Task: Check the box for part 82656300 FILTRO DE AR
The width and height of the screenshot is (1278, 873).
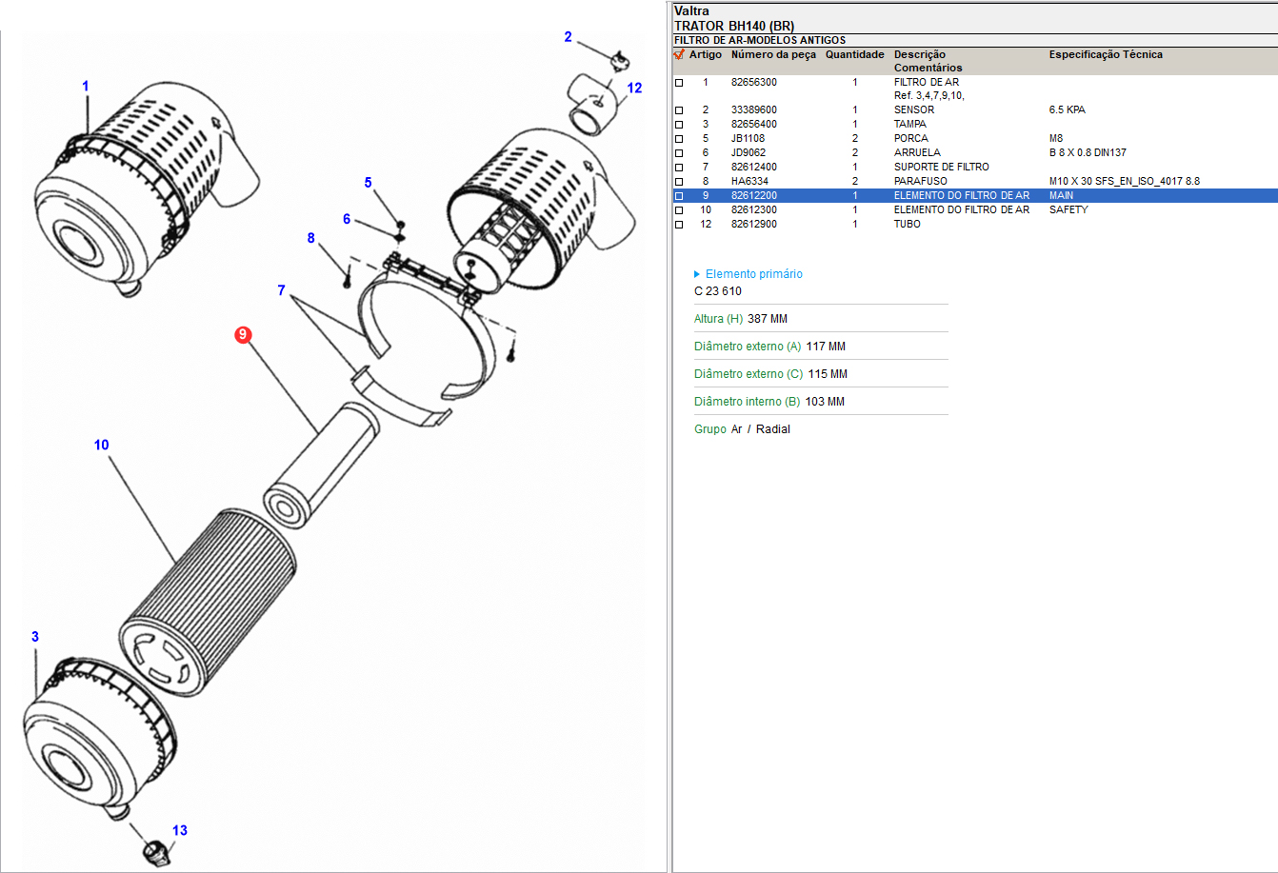Action: (679, 83)
